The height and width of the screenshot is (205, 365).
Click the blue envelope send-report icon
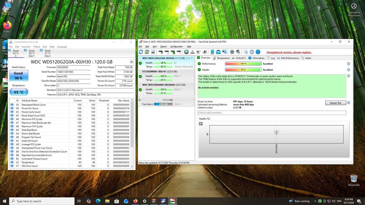218,52
